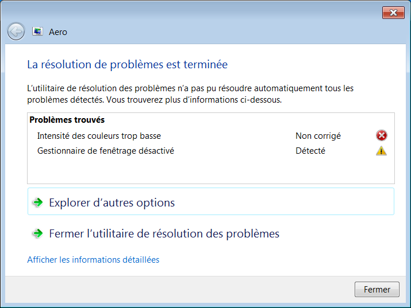
Task: Select Gestionnaire de fenêtrage désactivé entry
Action: click(x=106, y=151)
